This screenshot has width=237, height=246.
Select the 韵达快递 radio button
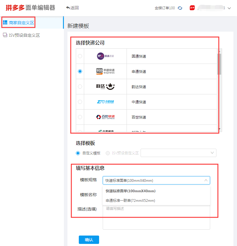[x=80, y=87]
